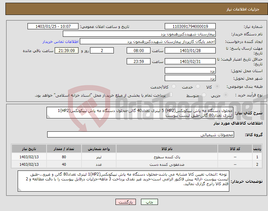Click the ردیف column header
Image resolution: width=268 pixels, height=211 pixels.
point(257,149)
